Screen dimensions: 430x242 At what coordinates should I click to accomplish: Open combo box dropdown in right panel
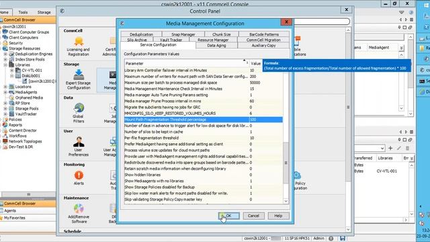pos(382,149)
